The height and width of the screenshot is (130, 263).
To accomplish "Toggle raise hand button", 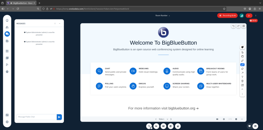I will coord(178,126).
